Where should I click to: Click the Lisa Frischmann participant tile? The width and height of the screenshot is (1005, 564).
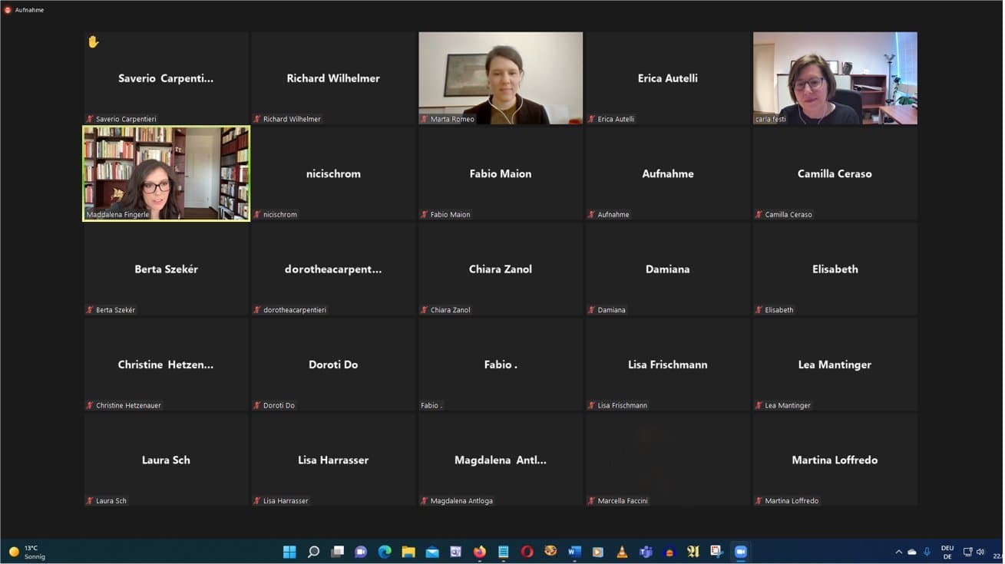pyautogui.click(x=667, y=364)
